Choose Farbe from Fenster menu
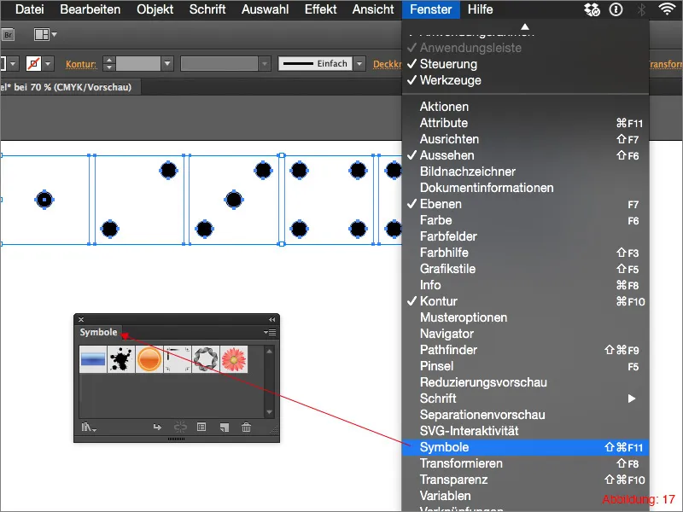This screenshot has height=512, width=683. (525, 220)
